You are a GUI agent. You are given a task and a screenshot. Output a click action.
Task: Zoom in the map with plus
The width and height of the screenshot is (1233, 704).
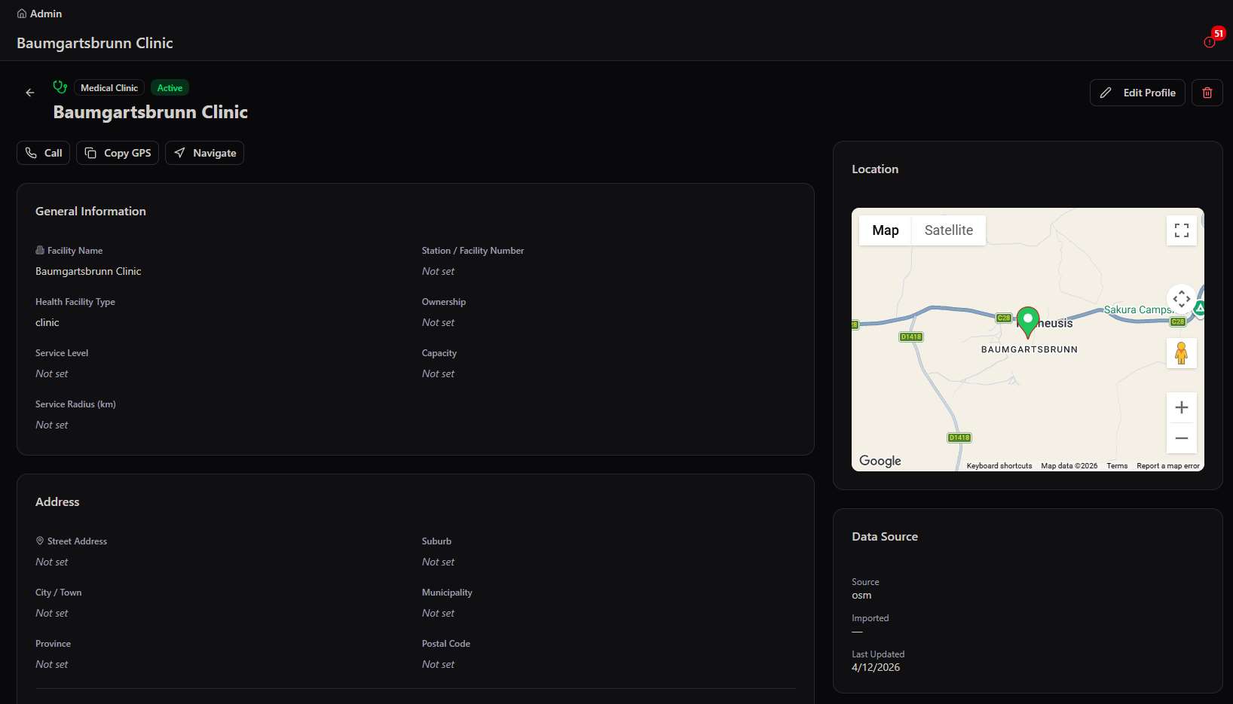(x=1182, y=407)
